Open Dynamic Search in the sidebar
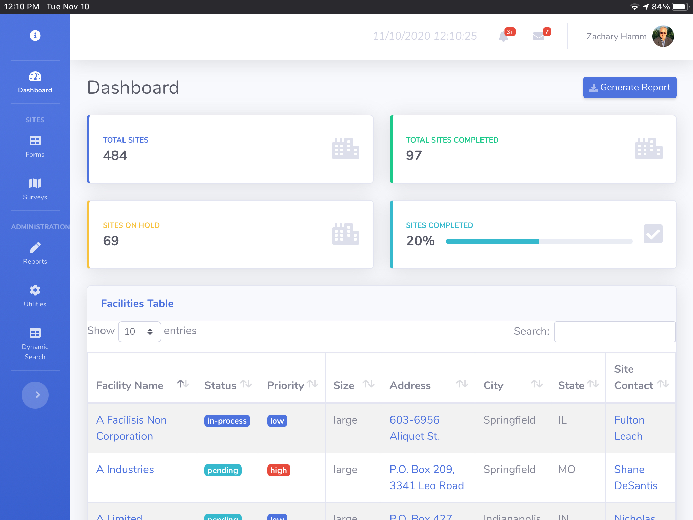Viewport: 693px width, 520px height. click(35, 344)
